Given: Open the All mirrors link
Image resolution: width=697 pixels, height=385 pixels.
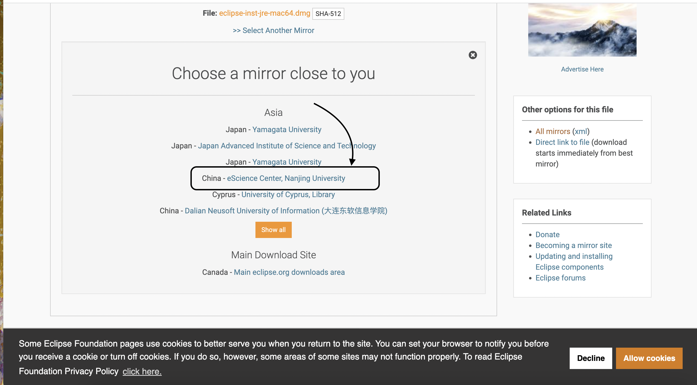Looking at the screenshot, I should (553, 131).
